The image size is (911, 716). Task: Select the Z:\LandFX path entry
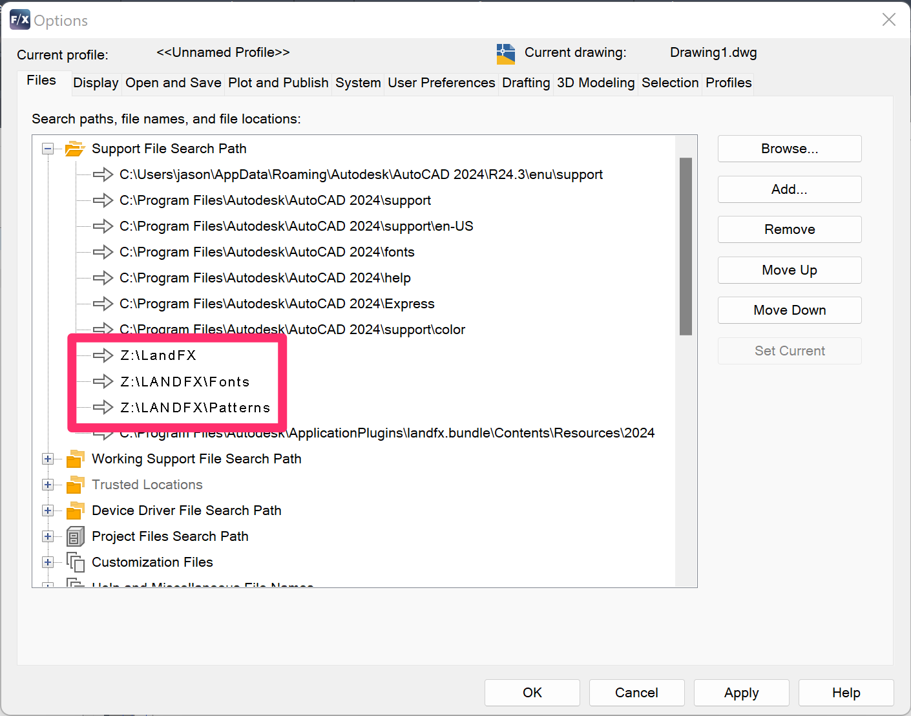click(x=158, y=355)
